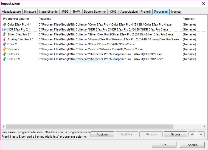The height and width of the screenshot is (150, 208).
Task: Click the Posizione column header
Action: 109,19
